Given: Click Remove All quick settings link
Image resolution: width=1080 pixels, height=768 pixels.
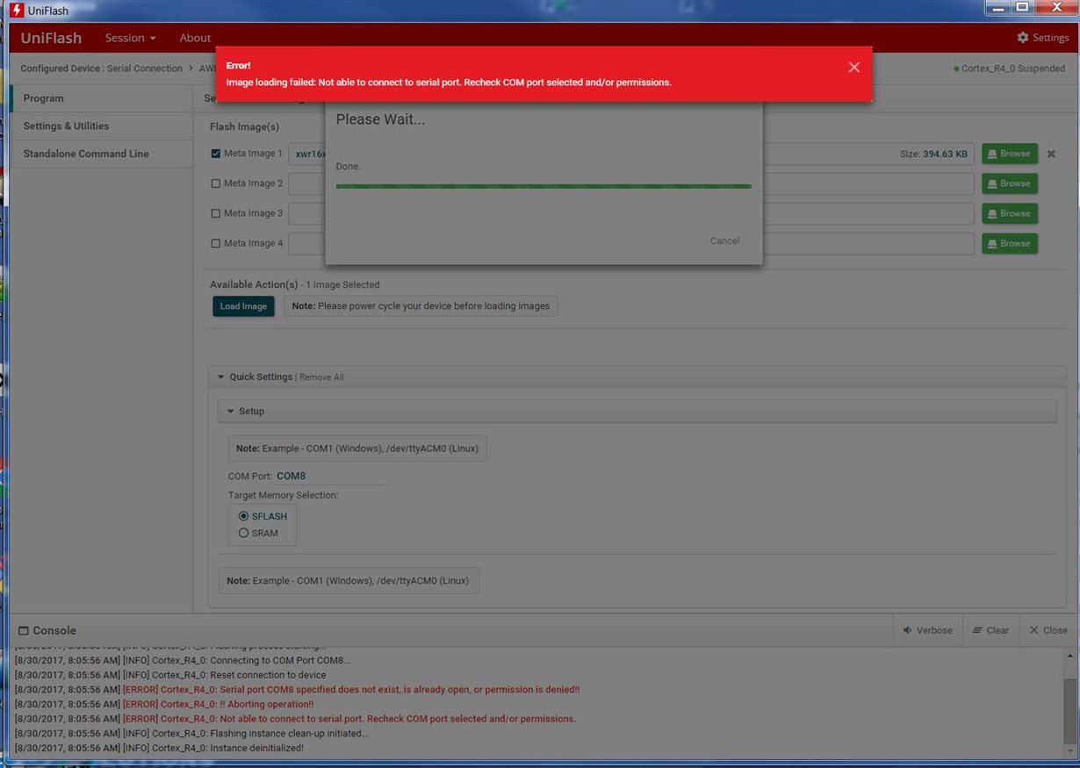Looking at the screenshot, I should click(321, 377).
